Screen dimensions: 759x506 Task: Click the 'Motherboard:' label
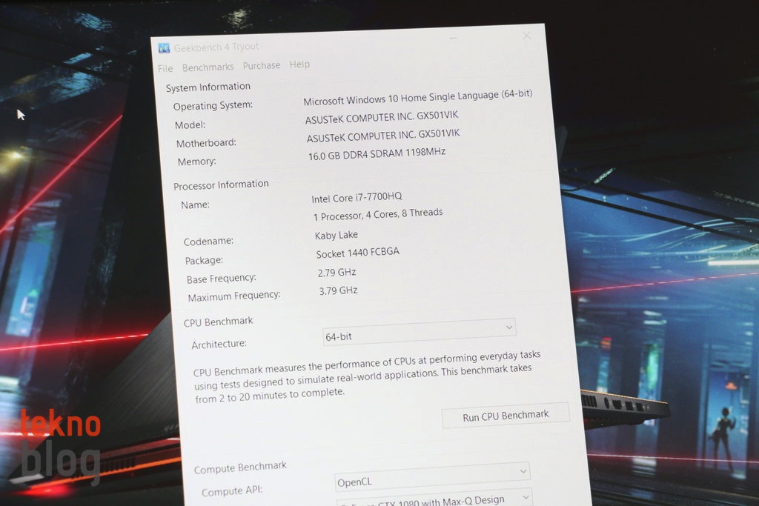pos(206,143)
